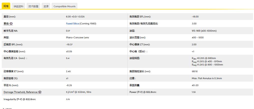
Task: Click the 后焦距 BFL value -19.37
Action: pos(69,45)
